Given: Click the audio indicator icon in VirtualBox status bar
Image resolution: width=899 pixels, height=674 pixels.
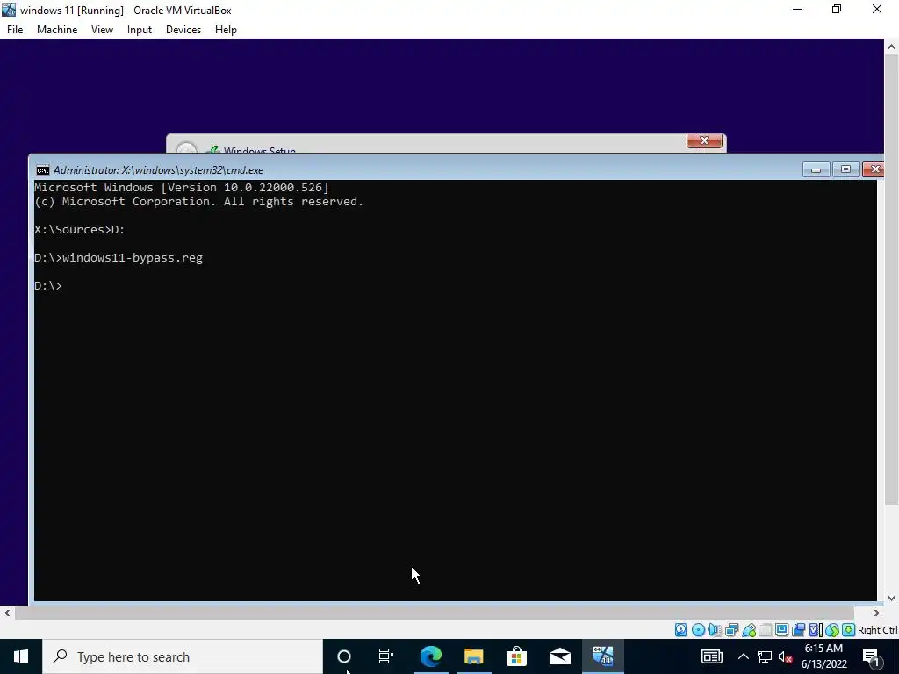Looking at the screenshot, I should point(715,630).
